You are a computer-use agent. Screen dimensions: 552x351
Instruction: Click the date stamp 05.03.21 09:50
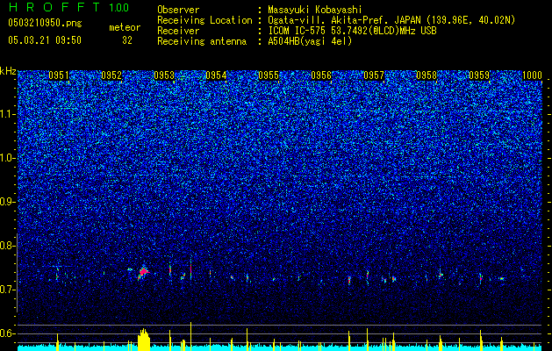pos(45,40)
